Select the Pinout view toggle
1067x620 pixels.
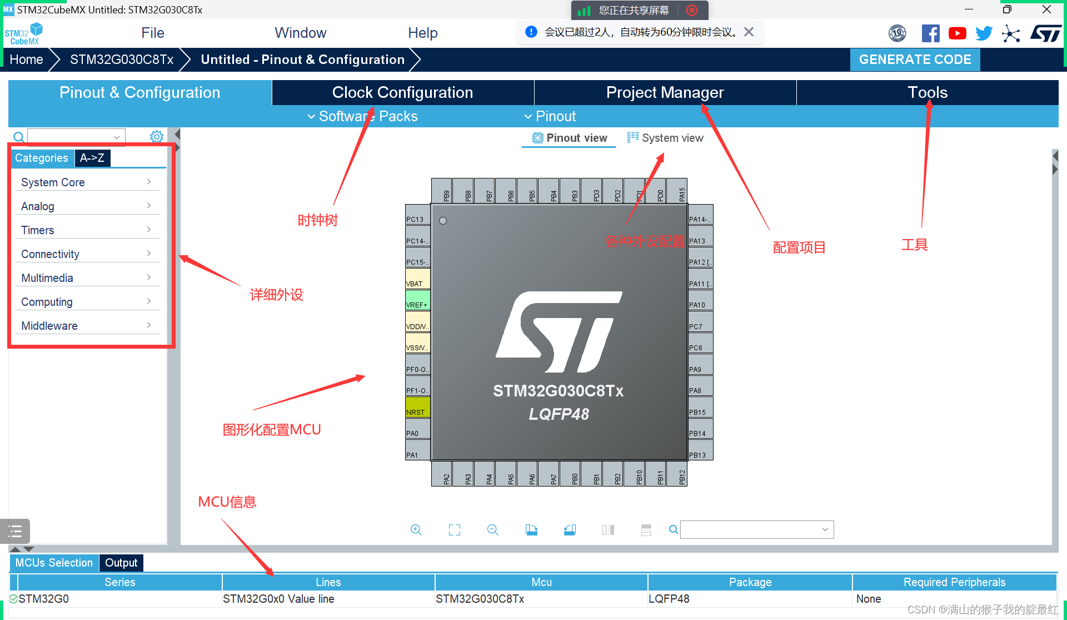569,138
